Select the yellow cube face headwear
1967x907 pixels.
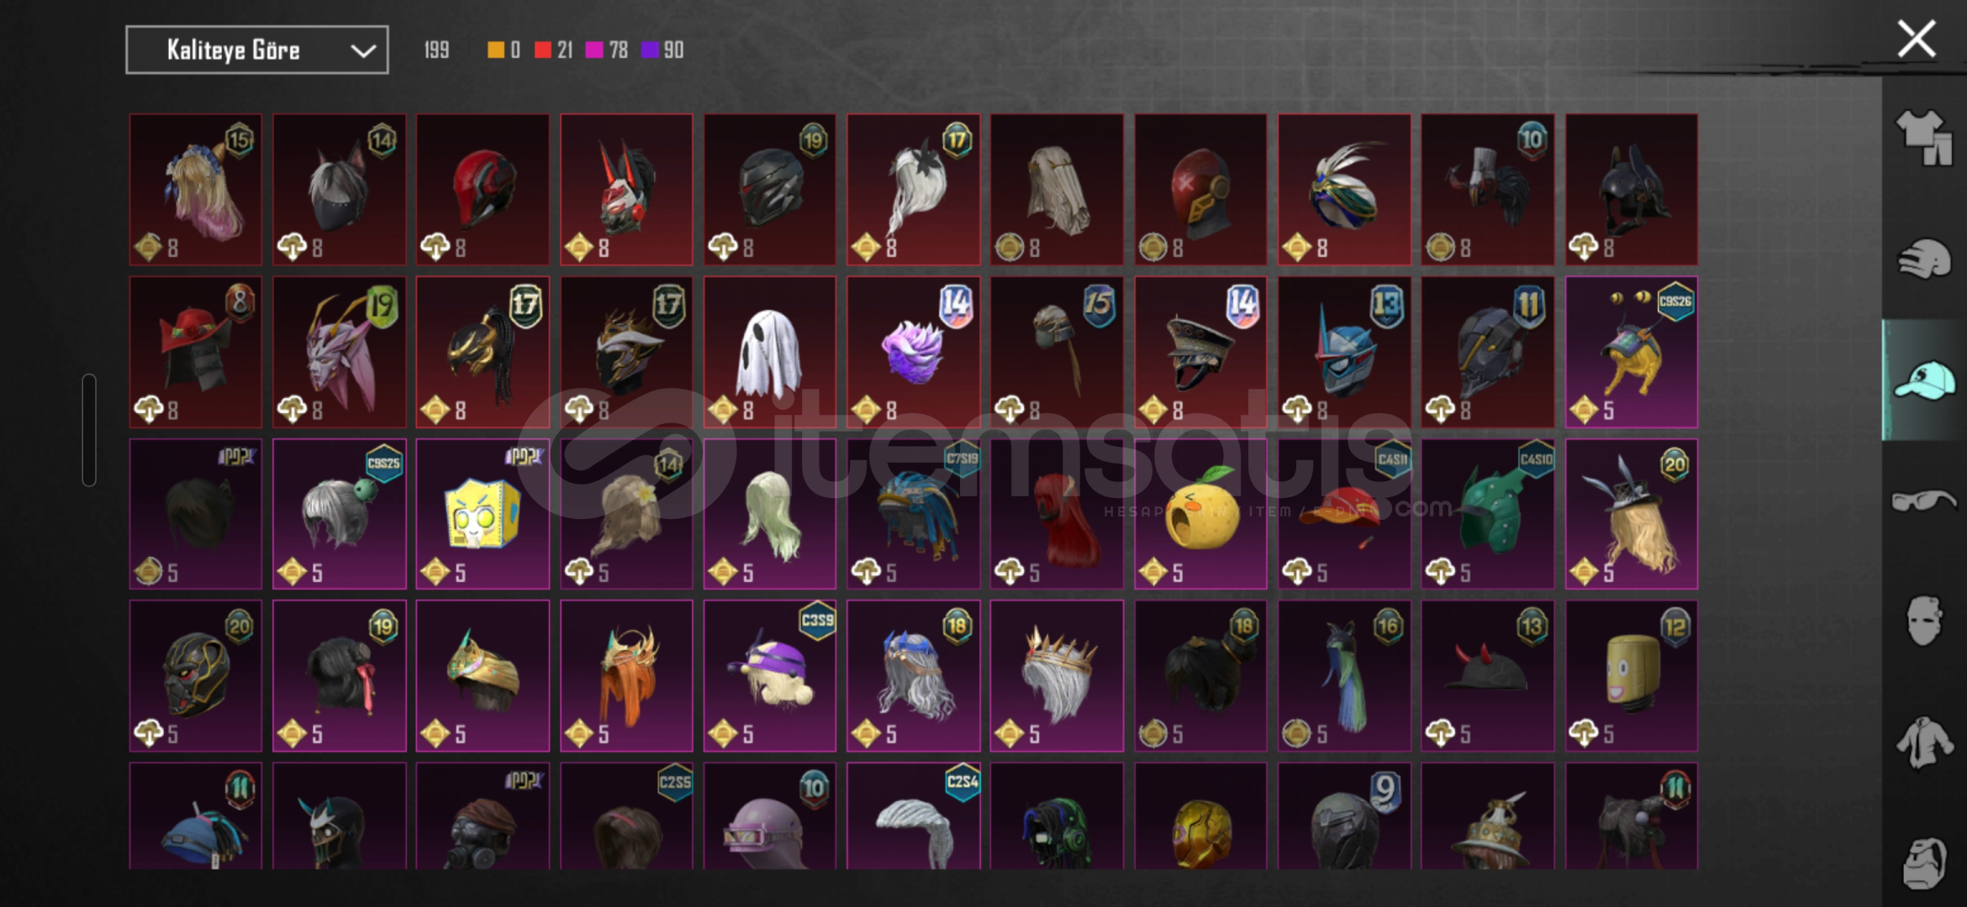pos(483,514)
